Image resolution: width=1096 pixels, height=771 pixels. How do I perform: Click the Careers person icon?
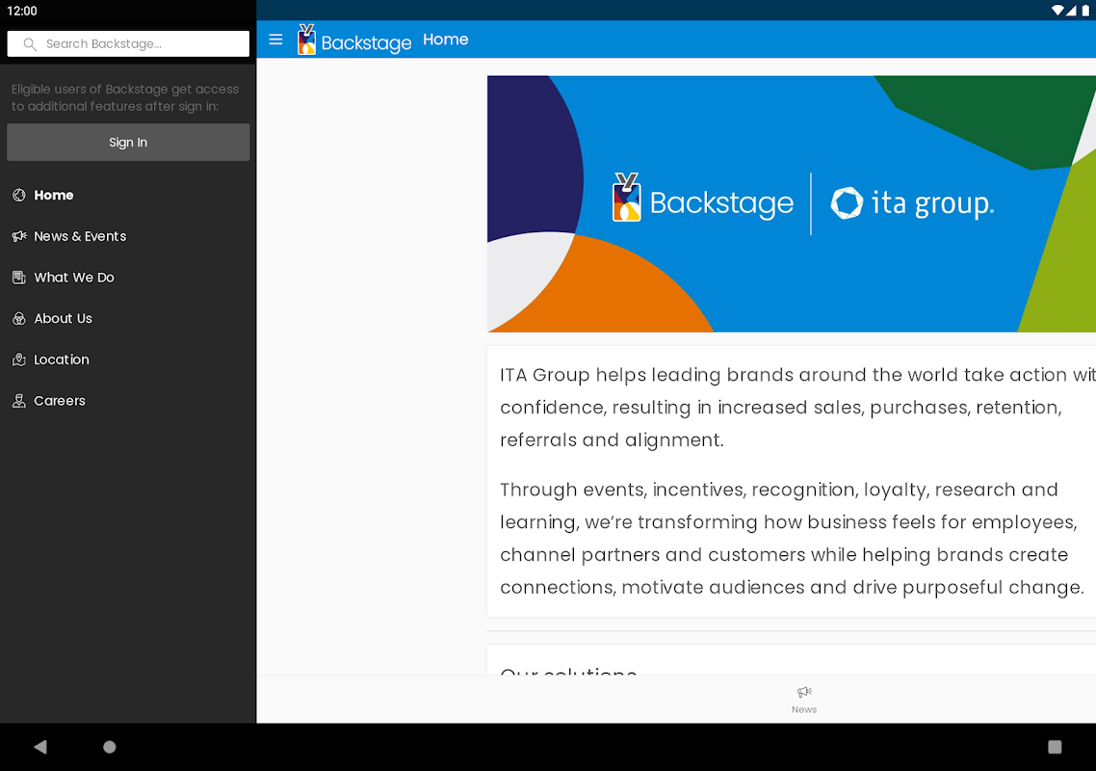[19, 401]
